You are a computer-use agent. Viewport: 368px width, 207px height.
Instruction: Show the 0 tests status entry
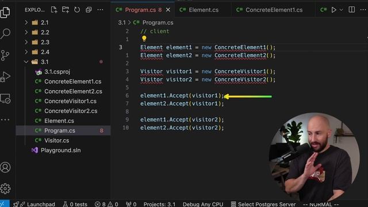75,204
